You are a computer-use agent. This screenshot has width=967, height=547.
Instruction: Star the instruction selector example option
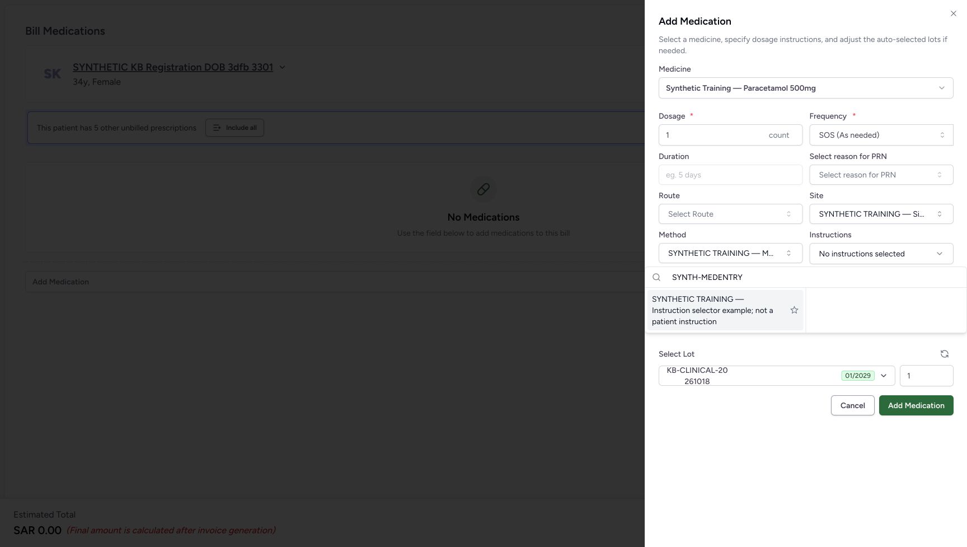794,310
